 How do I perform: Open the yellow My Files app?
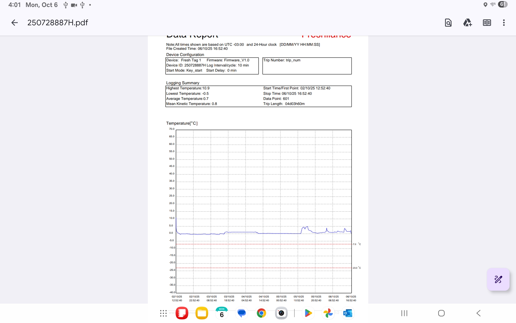pyautogui.click(x=202, y=313)
